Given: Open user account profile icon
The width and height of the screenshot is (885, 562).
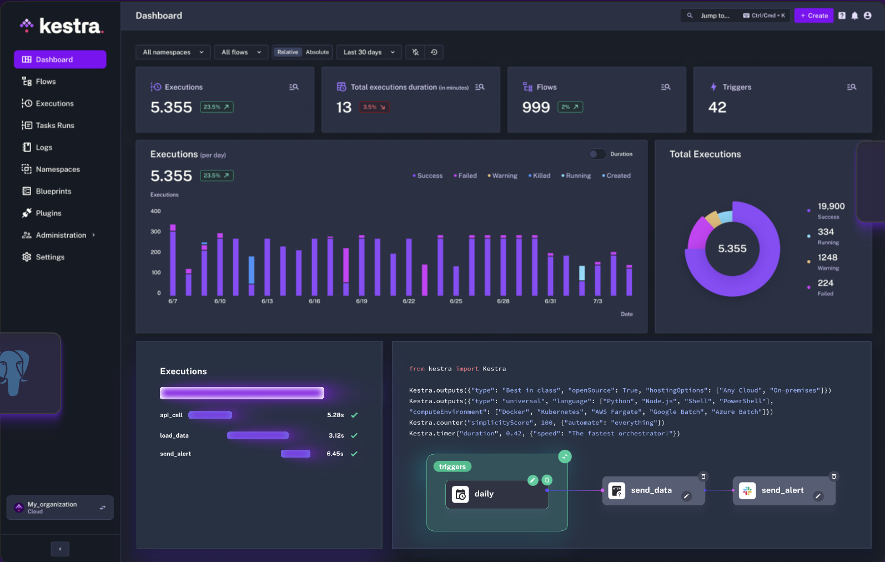Looking at the screenshot, I should tap(867, 16).
